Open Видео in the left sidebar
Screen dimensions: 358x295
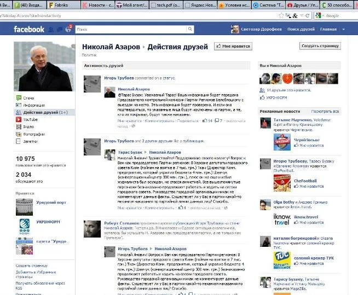(x=28, y=126)
